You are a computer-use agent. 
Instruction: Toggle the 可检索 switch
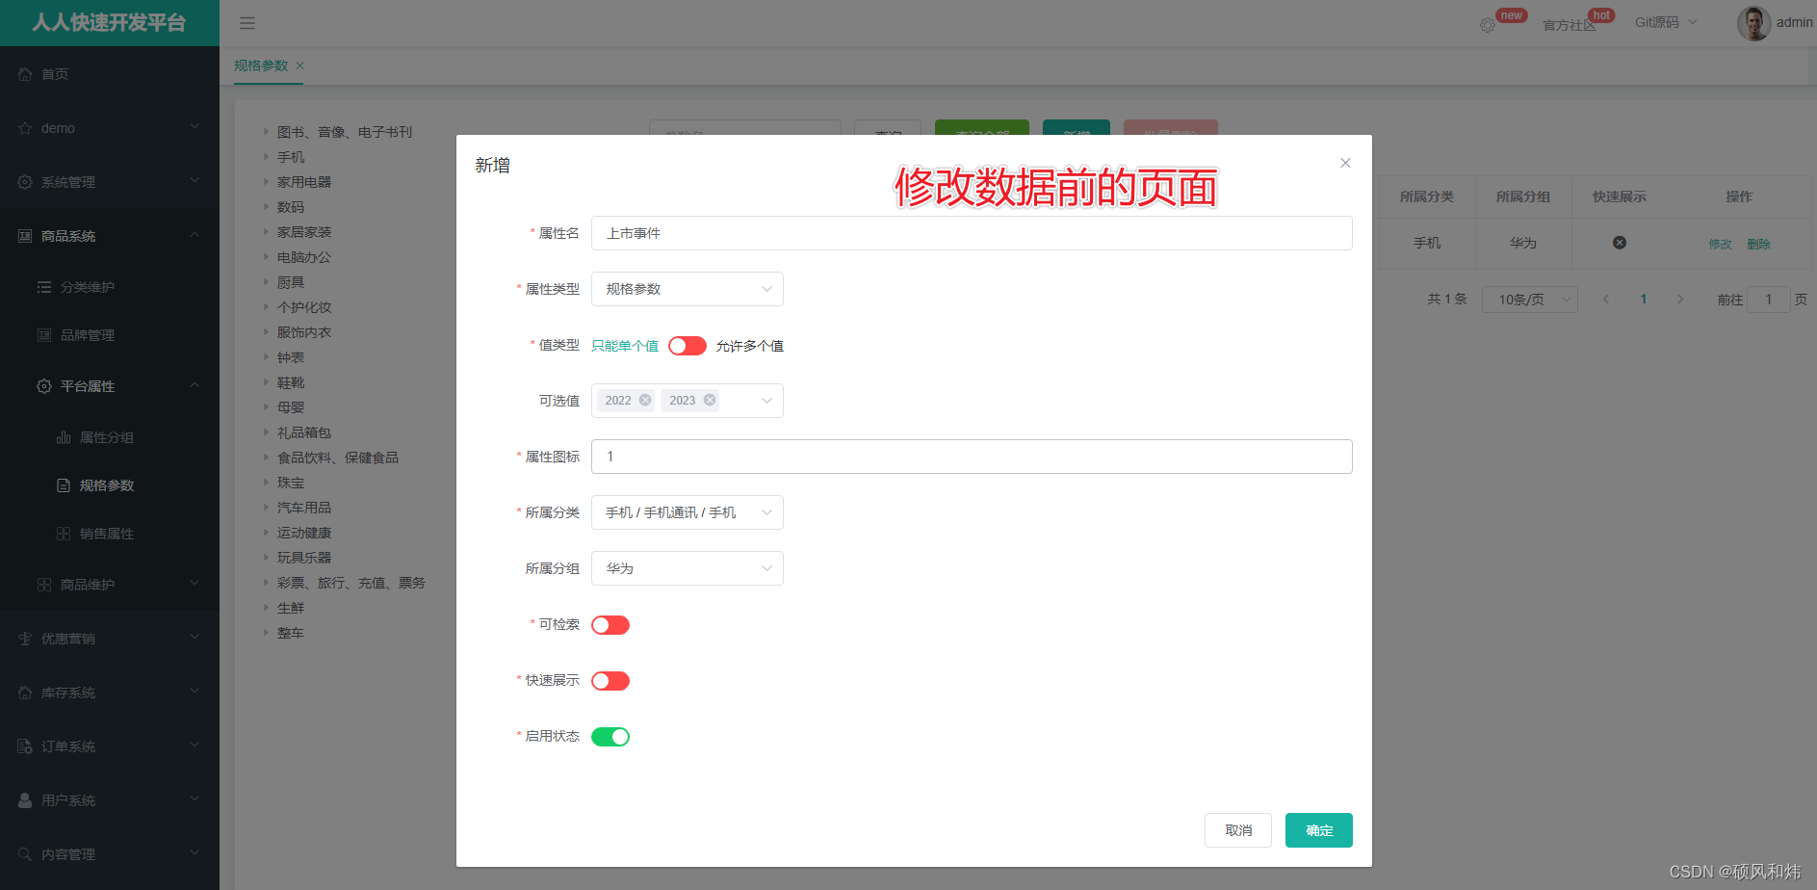click(610, 625)
